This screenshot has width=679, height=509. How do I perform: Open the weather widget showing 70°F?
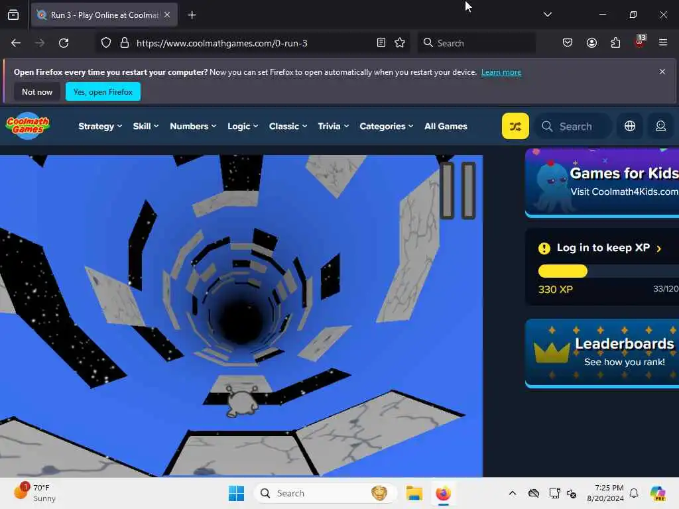coord(34,493)
